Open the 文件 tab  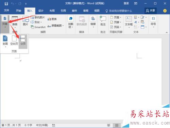[6, 11]
